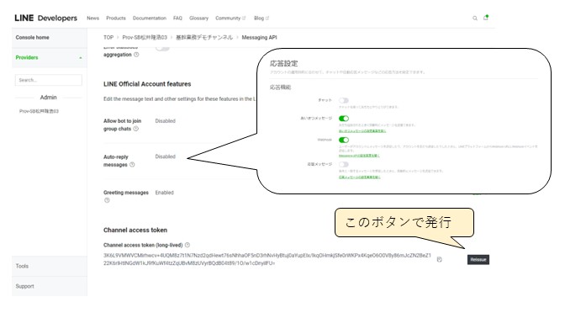
Task: Click the Admin label in sidebar
Action: click(x=48, y=98)
